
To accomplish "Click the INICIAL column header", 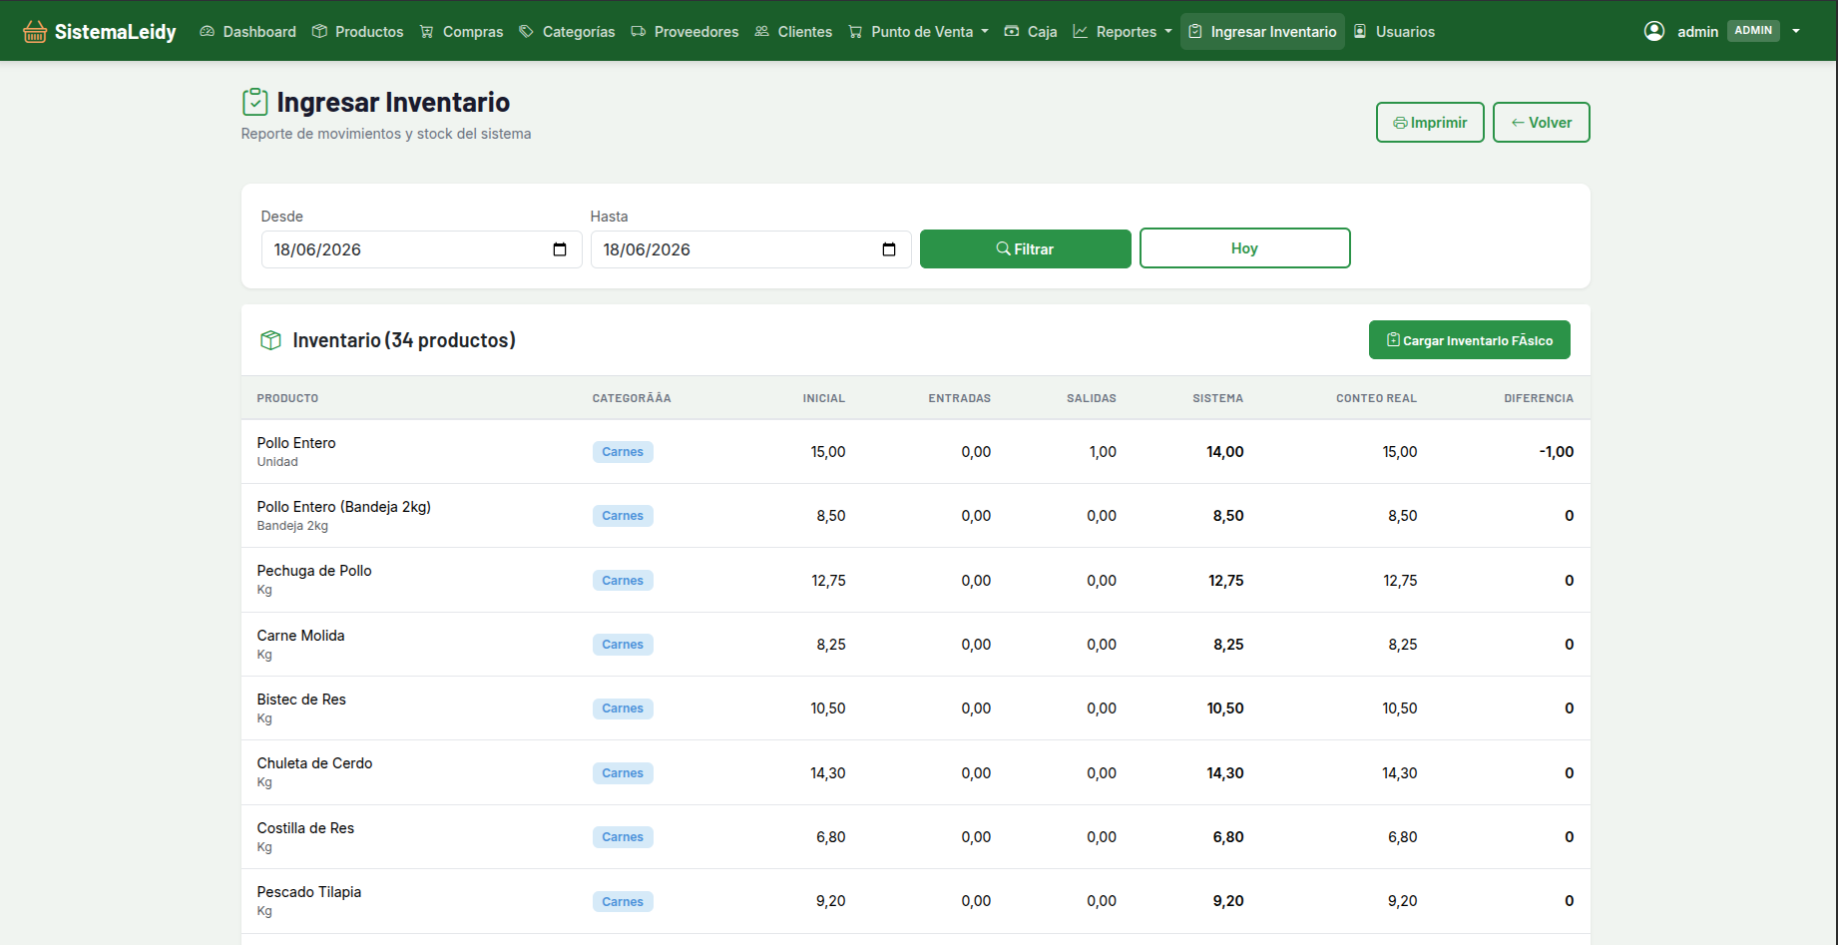I will [x=824, y=398].
